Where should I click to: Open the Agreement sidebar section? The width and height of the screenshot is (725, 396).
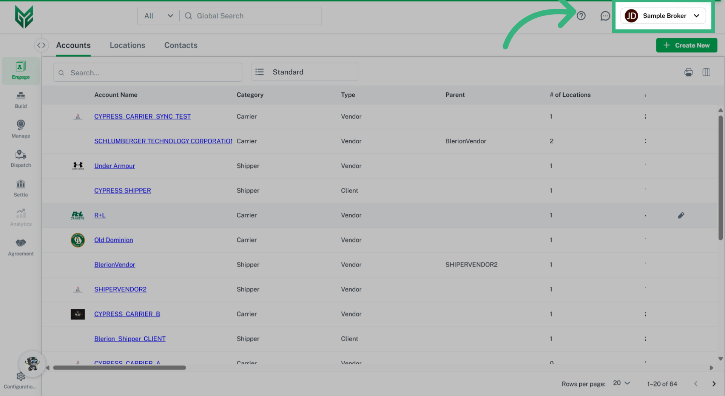click(x=21, y=247)
